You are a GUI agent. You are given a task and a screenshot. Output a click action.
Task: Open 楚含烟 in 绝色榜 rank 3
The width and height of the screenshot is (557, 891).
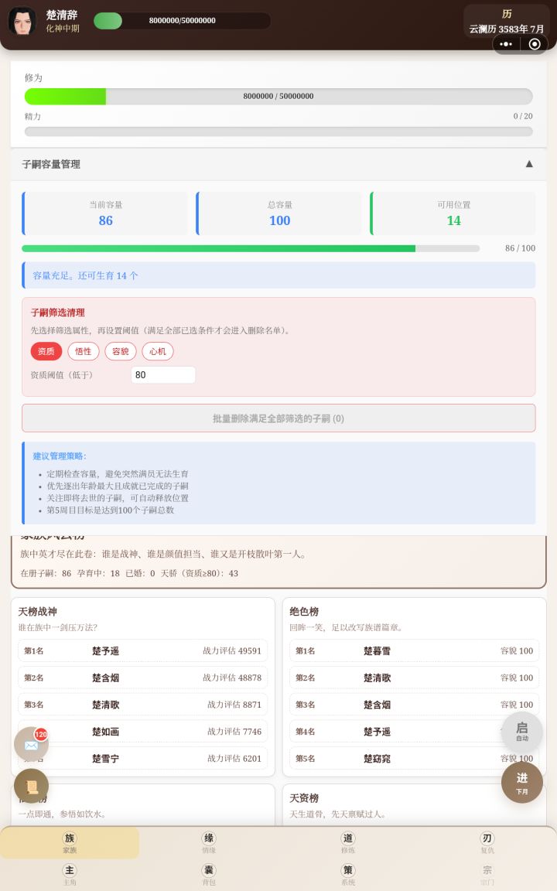(x=415, y=705)
